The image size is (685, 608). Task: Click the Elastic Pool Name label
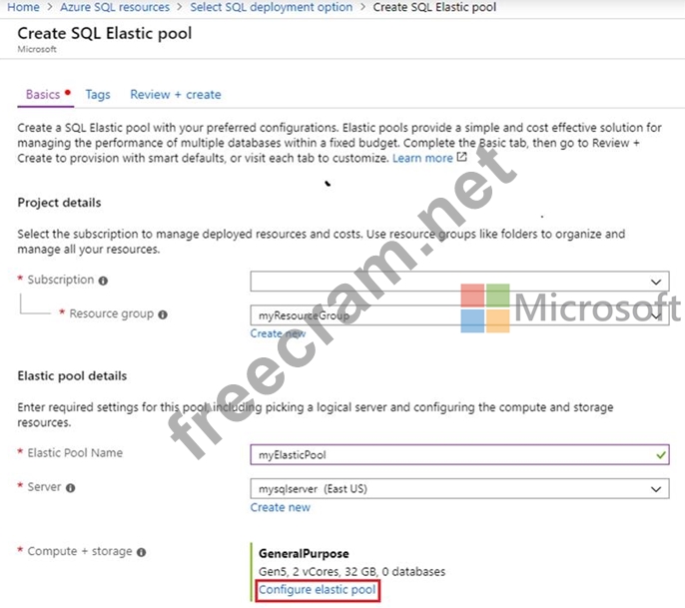pyautogui.click(x=75, y=453)
